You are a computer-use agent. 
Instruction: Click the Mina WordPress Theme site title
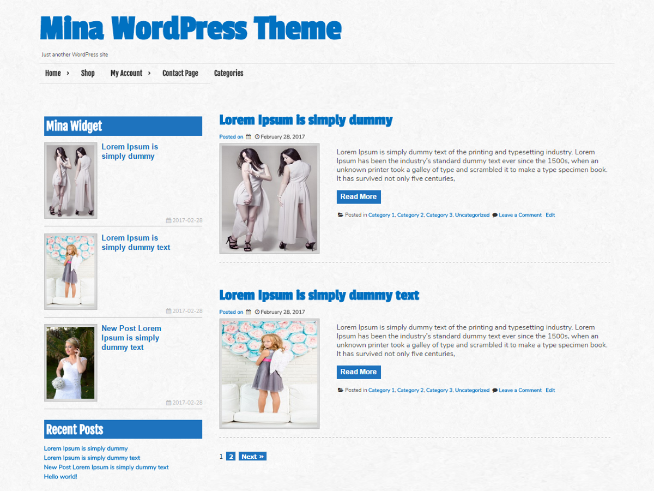(191, 28)
